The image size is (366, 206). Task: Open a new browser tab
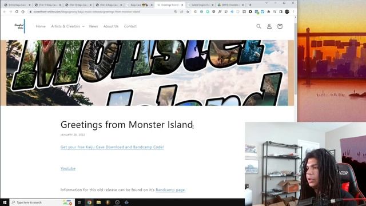(250, 5)
